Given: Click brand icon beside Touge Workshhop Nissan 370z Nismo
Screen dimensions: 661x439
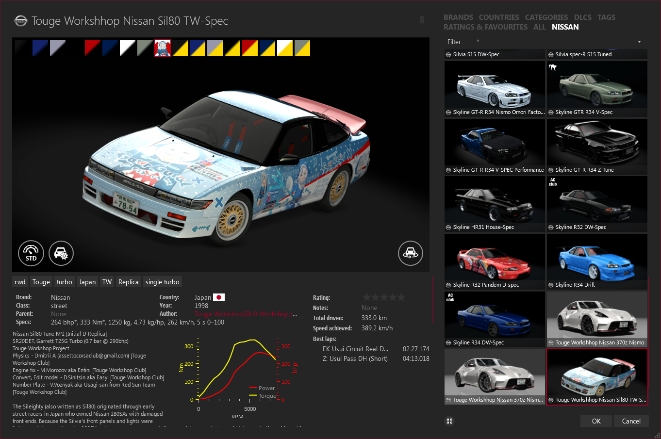Looking at the screenshot, I should tap(551, 343).
